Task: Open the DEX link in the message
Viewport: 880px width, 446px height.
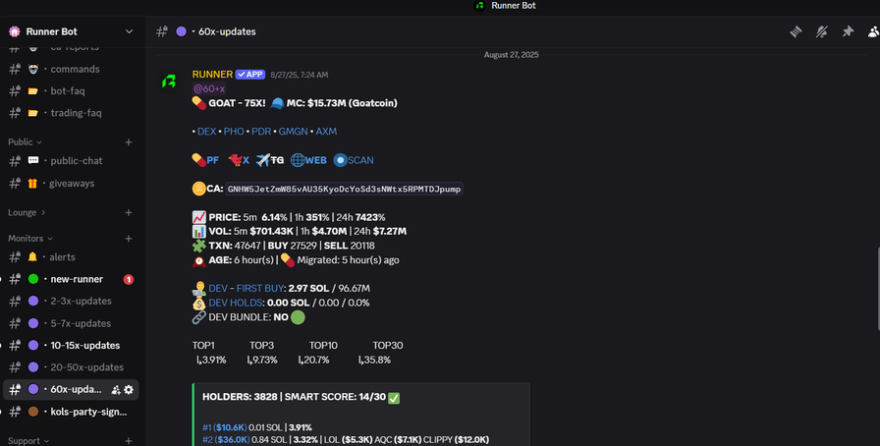Action: pyautogui.click(x=206, y=131)
